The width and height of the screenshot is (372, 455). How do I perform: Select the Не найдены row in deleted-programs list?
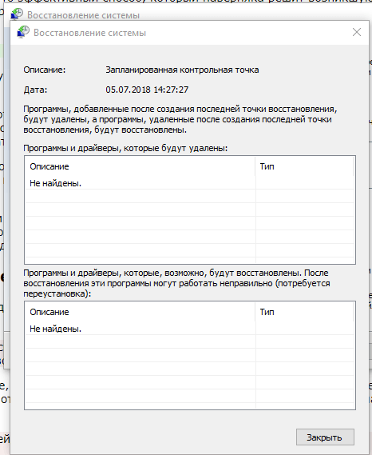coord(189,183)
